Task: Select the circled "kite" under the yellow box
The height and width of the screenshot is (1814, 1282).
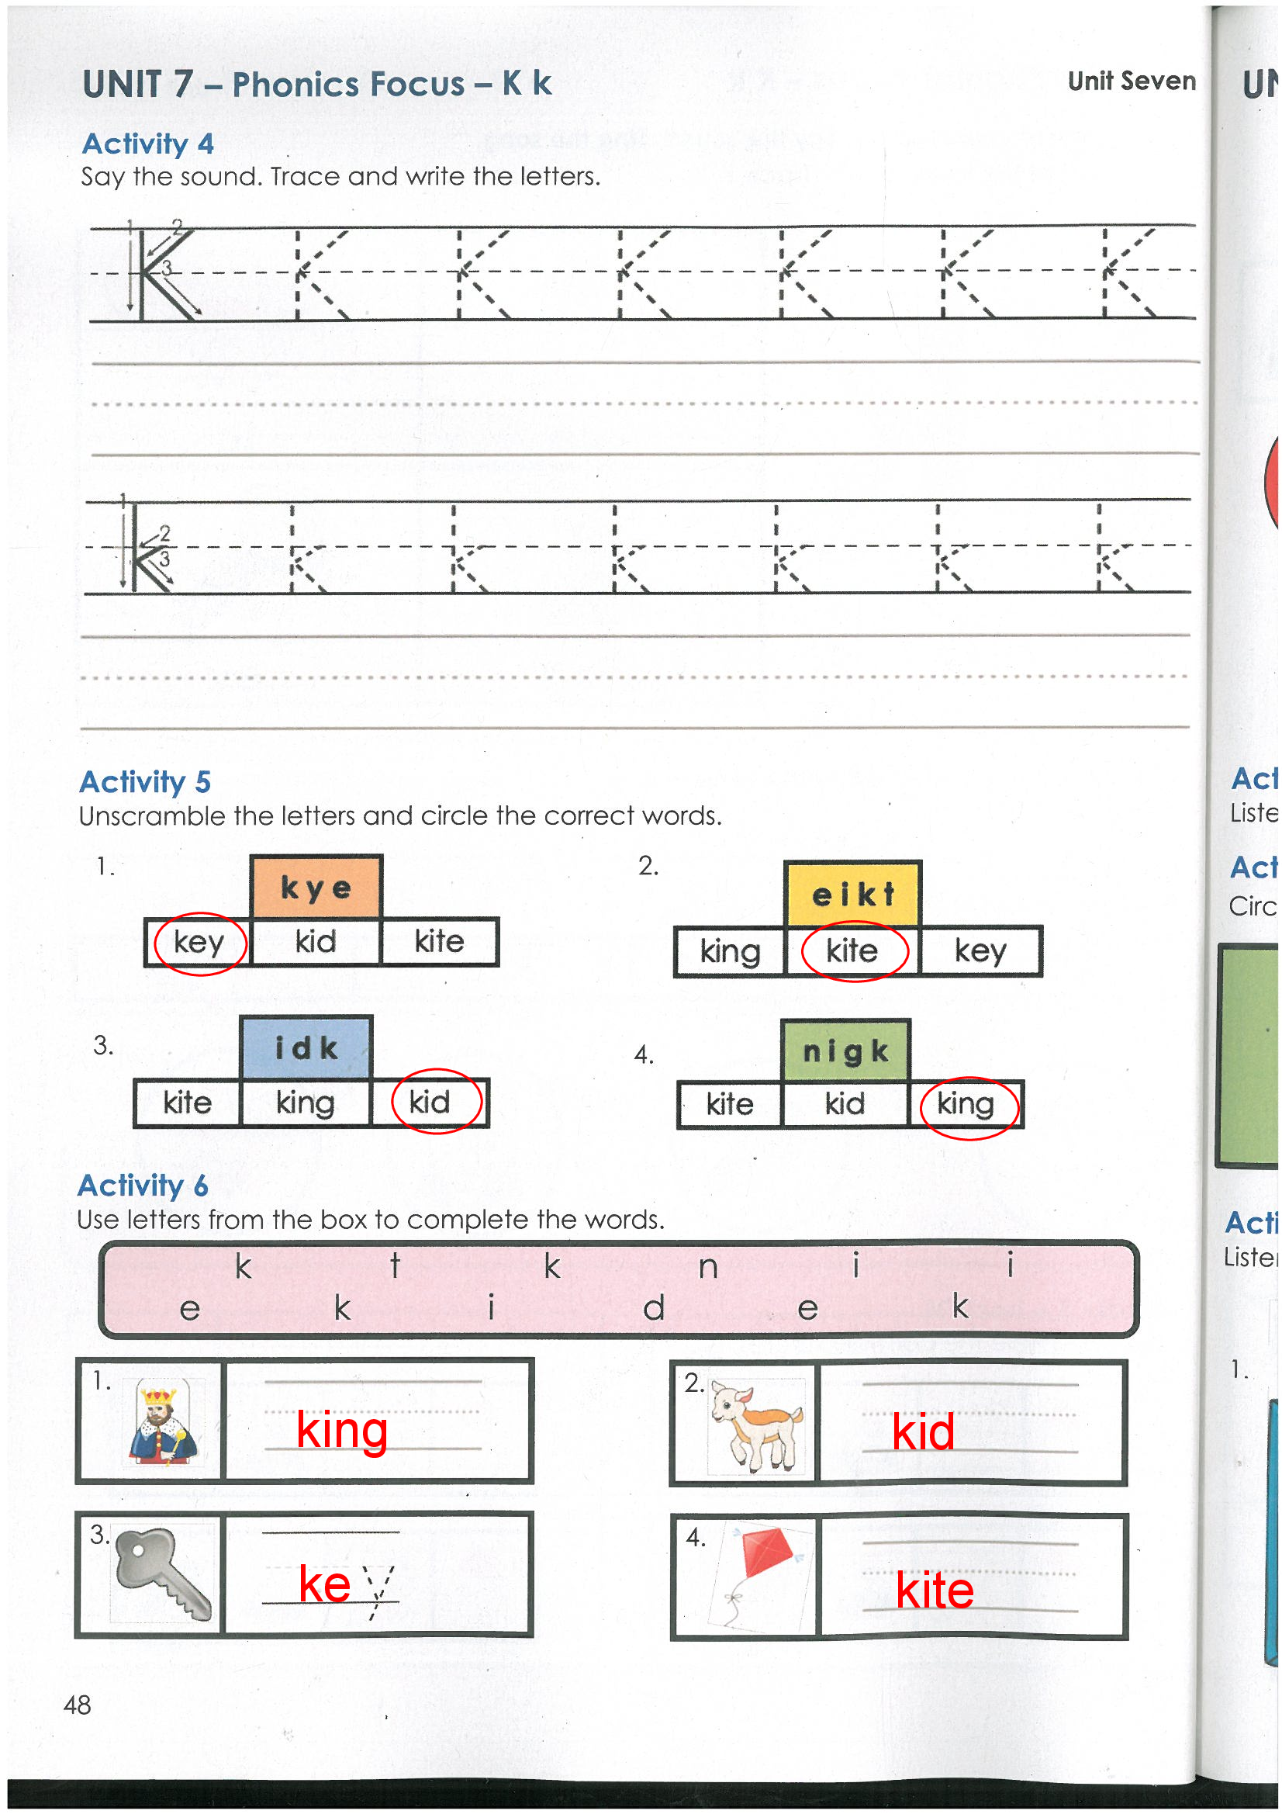Action: [853, 951]
